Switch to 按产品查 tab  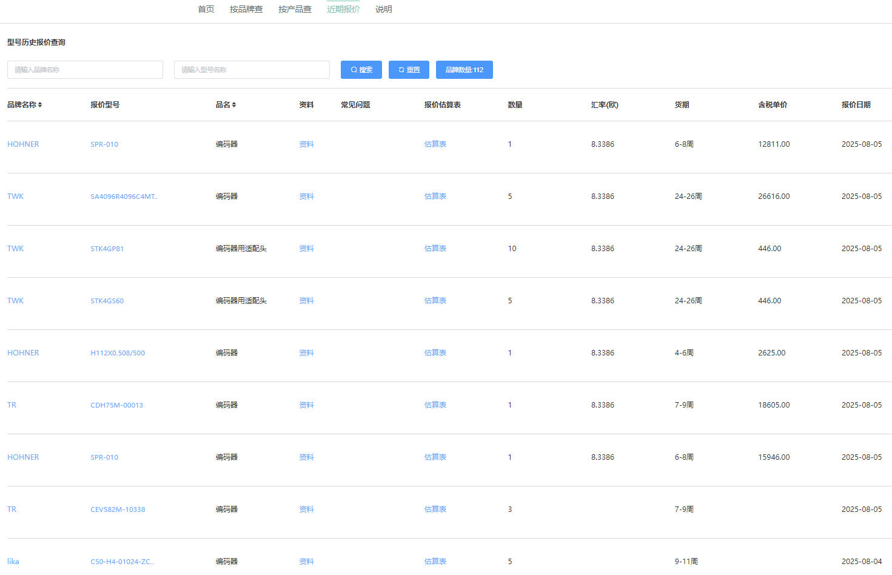(x=295, y=9)
